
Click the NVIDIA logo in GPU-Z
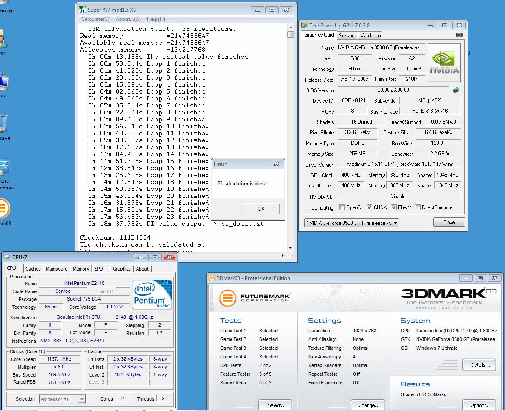(444, 63)
